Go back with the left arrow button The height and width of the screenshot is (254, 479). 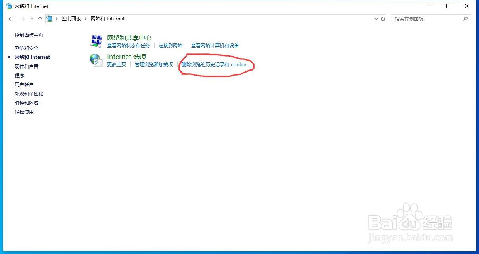pyautogui.click(x=11, y=19)
